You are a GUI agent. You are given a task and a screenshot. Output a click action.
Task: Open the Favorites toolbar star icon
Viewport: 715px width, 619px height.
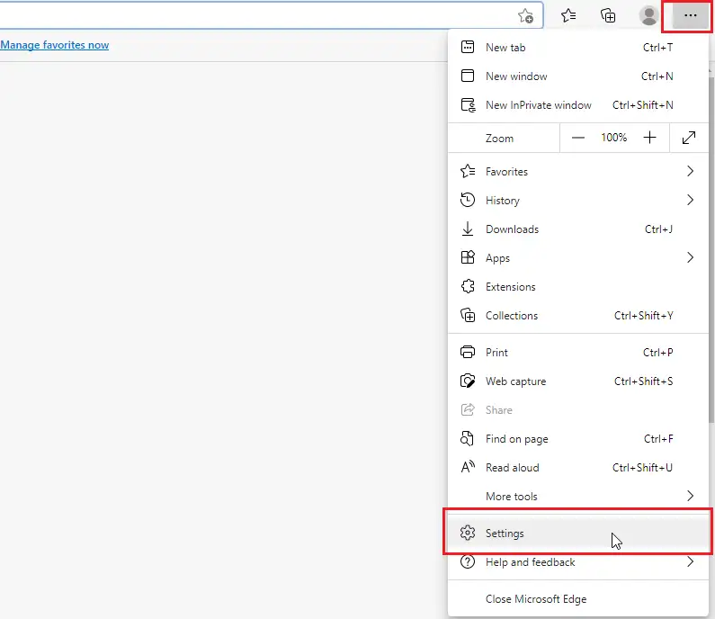[x=568, y=15]
